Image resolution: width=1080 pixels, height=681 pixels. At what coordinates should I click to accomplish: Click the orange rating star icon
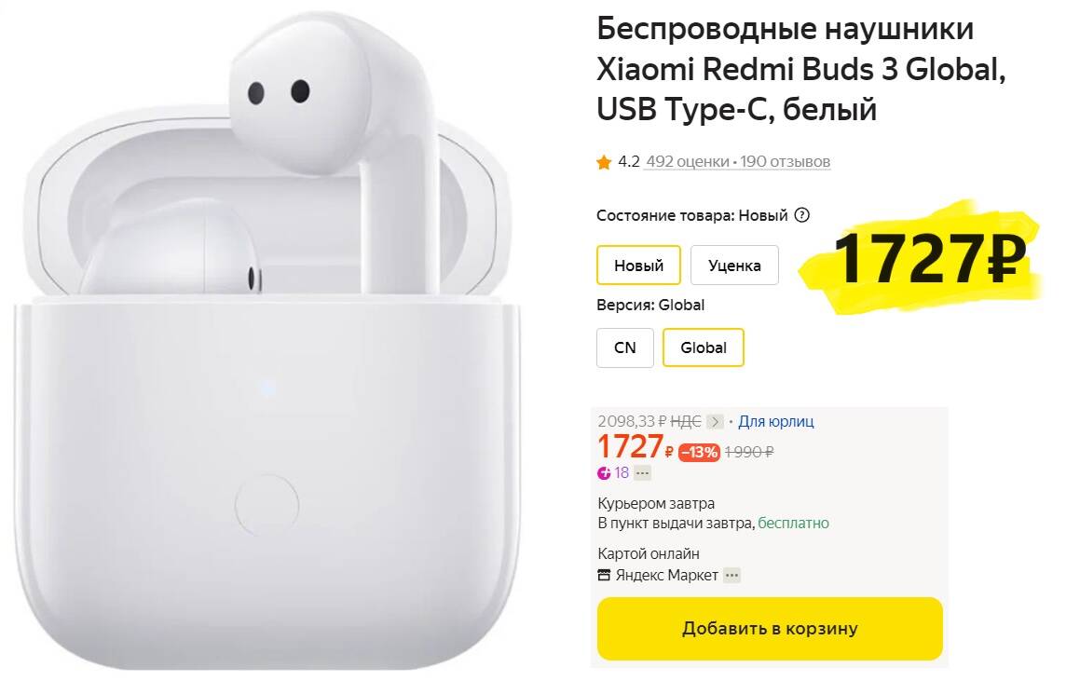coord(604,162)
